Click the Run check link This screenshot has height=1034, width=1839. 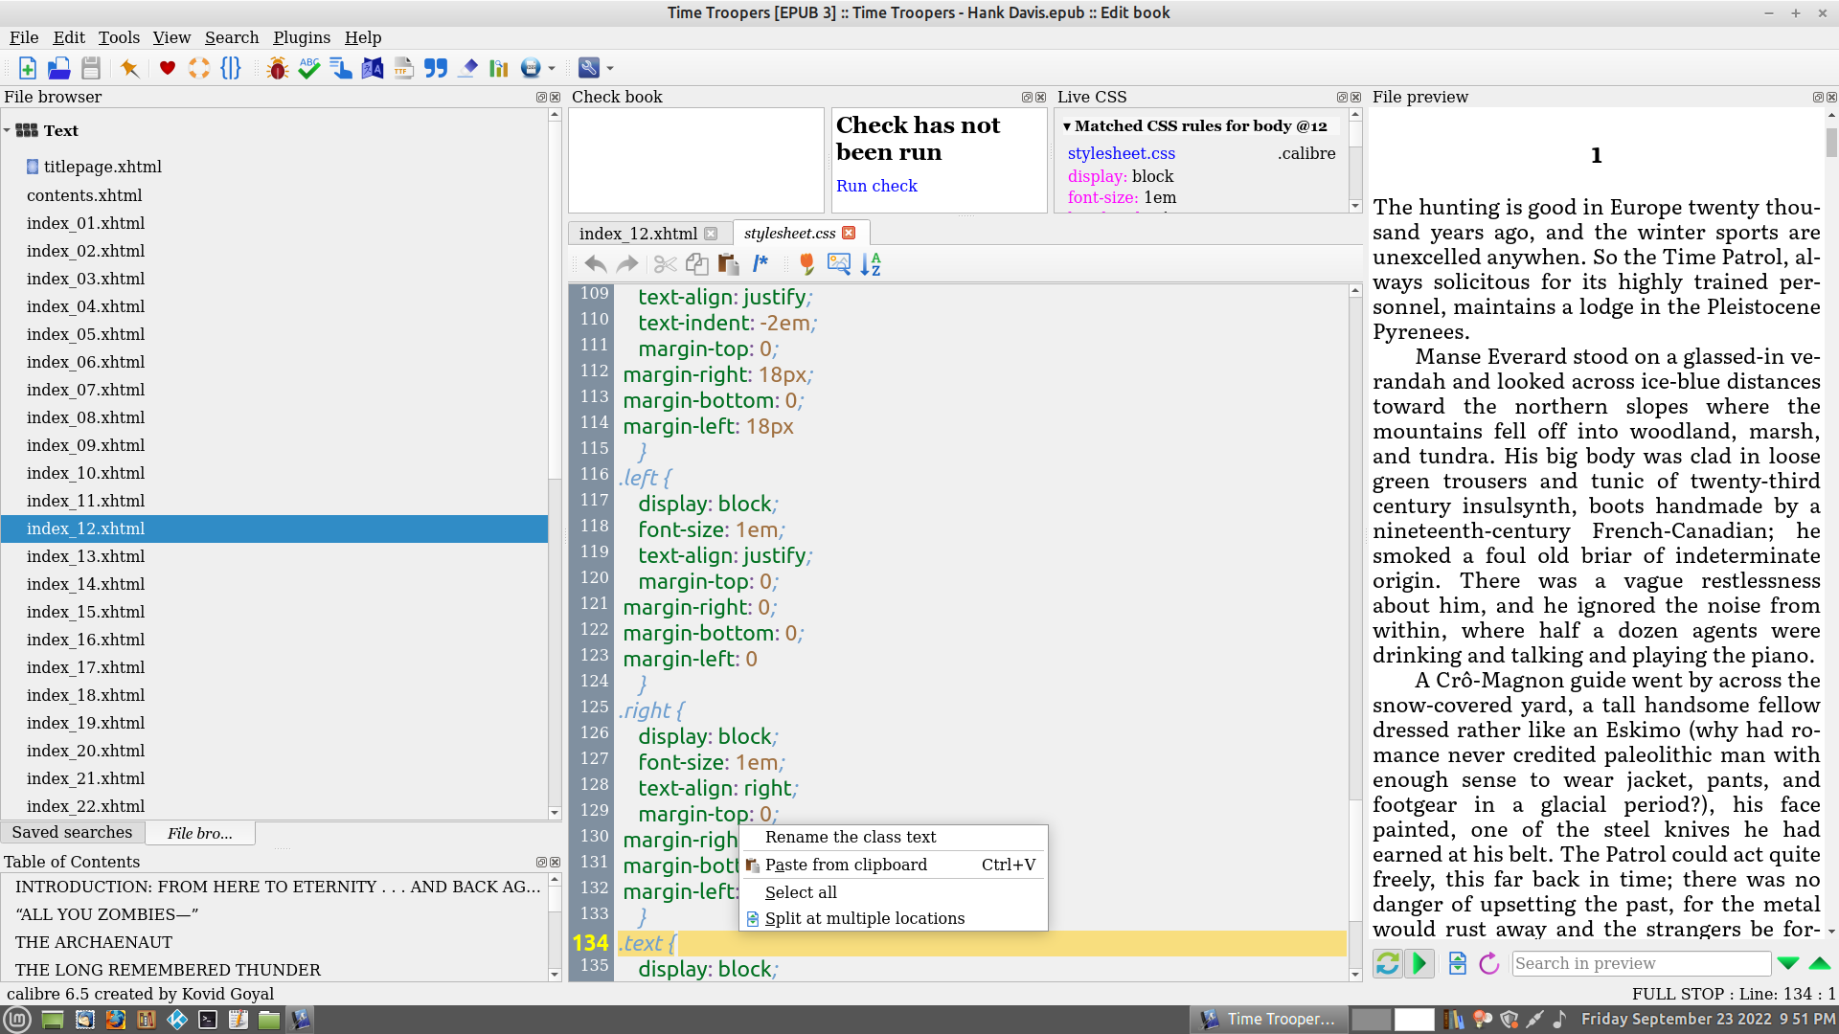point(876,186)
